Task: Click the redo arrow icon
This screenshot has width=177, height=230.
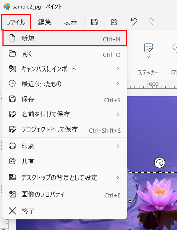Action: pos(151,22)
